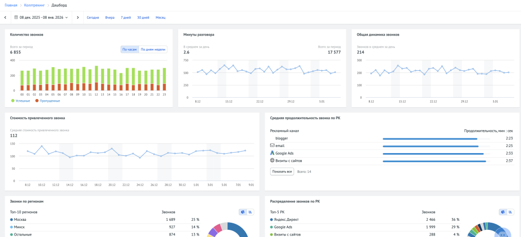This screenshot has width=521, height=237.
Task: Toggle chart to По дням недели view
Action: [x=153, y=49]
